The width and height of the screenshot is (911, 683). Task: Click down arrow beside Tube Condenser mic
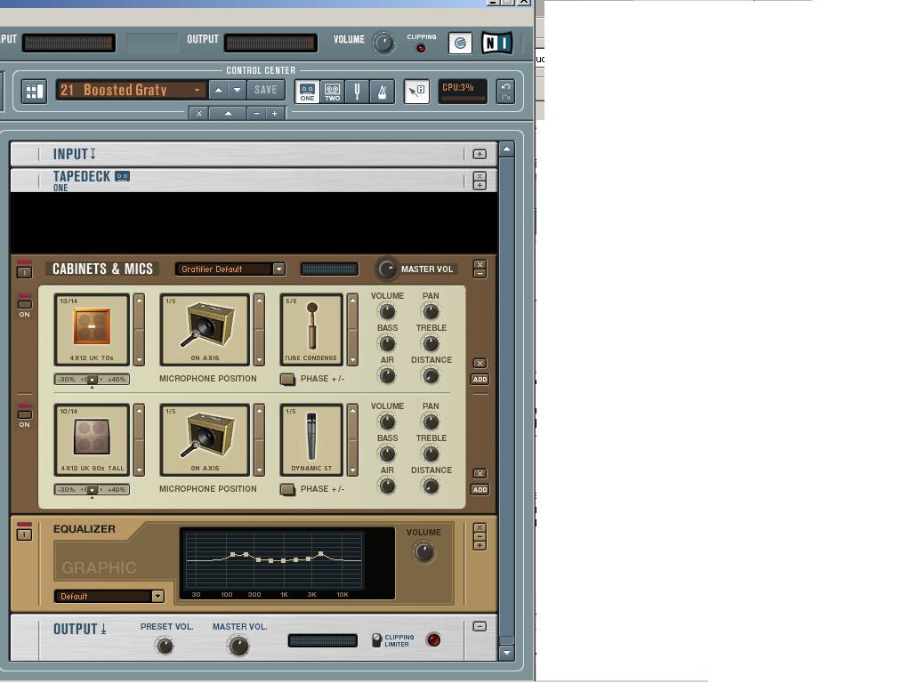click(352, 360)
